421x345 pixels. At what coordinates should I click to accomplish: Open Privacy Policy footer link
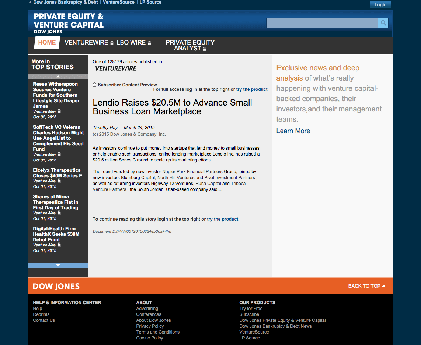[150, 326]
